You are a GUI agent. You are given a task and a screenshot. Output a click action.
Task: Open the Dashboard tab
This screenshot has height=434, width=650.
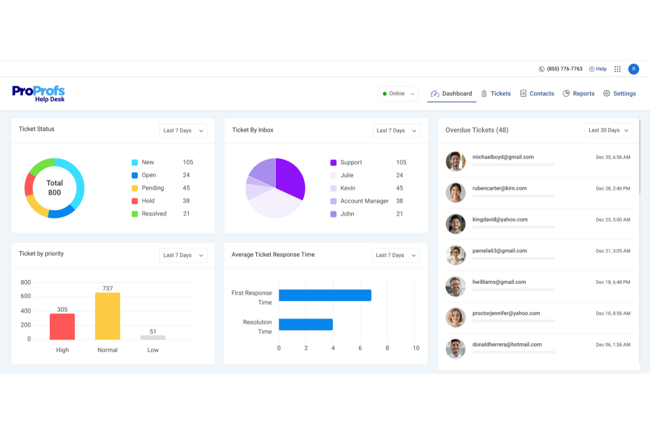coord(451,94)
